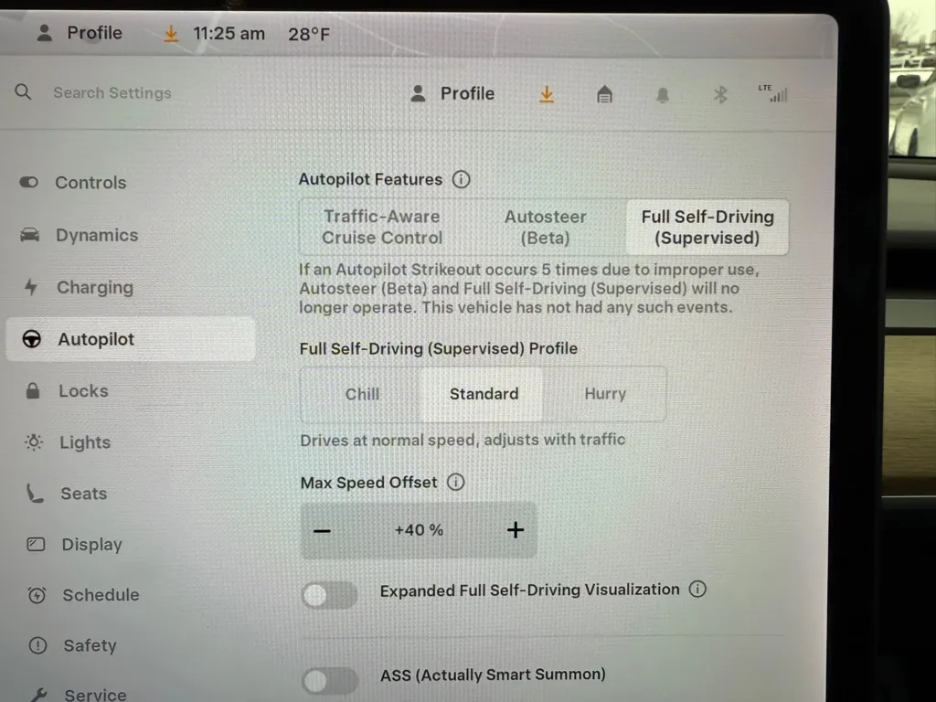The image size is (936, 702).
Task: Open info icon for Expanded FSD Visualization
Action: [697, 590]
